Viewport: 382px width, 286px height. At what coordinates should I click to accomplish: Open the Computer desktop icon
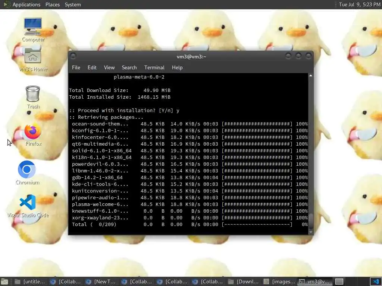[33, 30]
